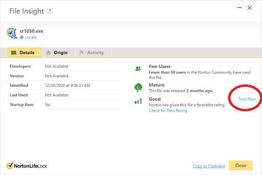Click the Good rating bars icon
262x175 pixels.
138,101
